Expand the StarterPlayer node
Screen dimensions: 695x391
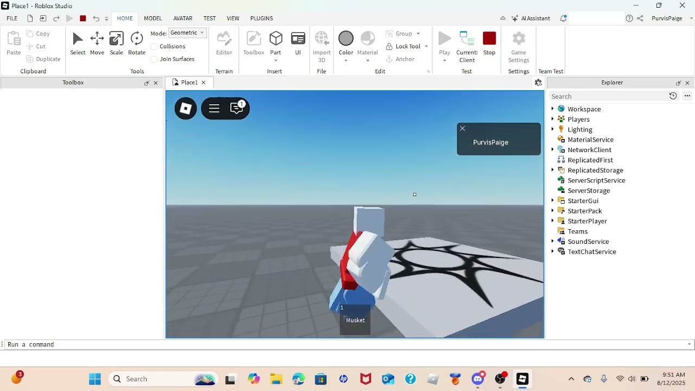[x=553, y=221]
